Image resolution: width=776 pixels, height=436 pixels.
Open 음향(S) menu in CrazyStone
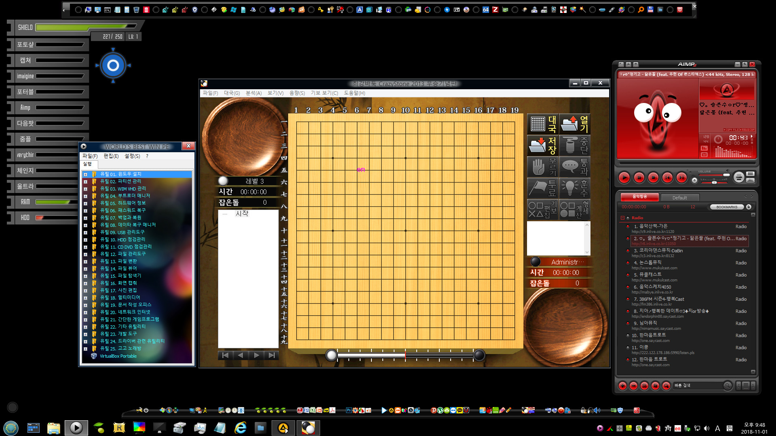pyautogui.click(x=297, y=93)
